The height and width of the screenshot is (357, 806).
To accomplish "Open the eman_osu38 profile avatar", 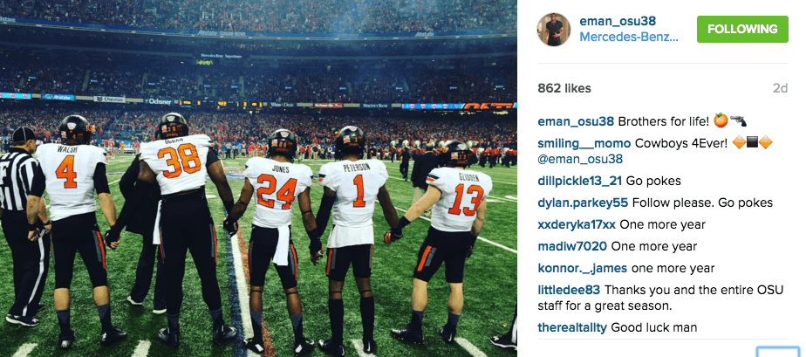I will [x=554, y=30].
